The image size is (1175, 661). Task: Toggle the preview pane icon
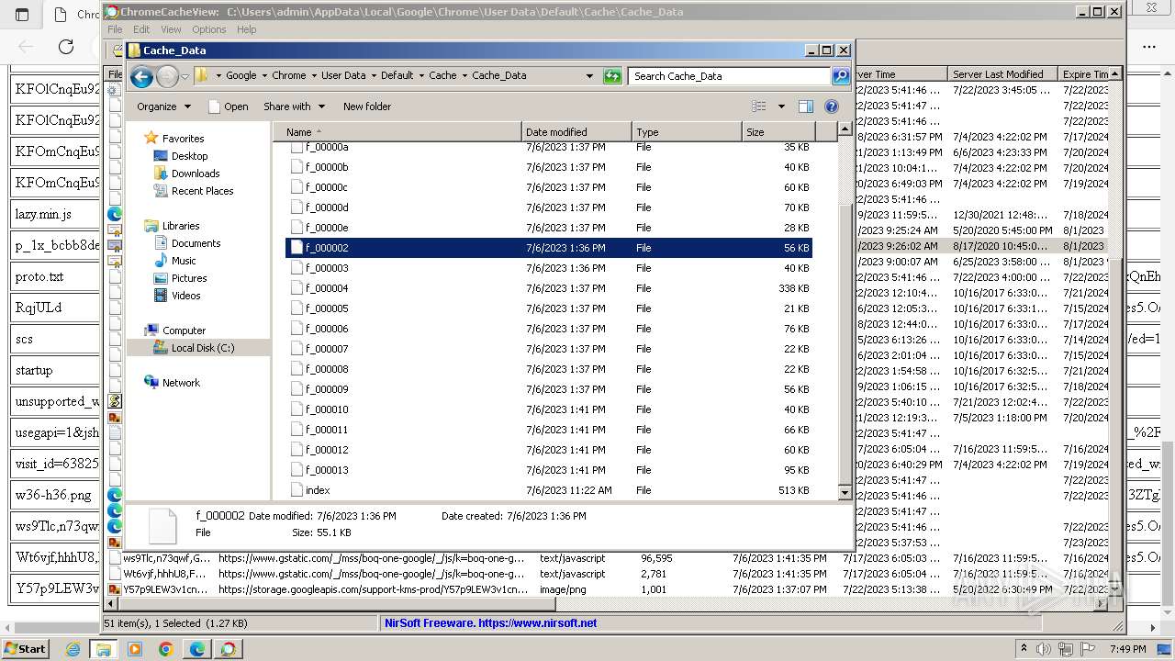(805, 106)
